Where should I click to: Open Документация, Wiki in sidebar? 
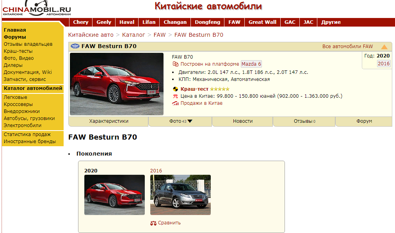tap(28, 72)
